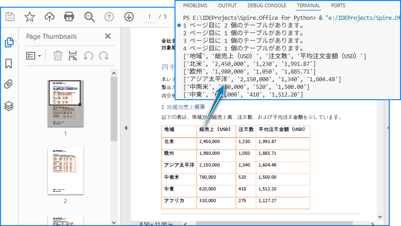Click the page number input field

tap(149, 17)
